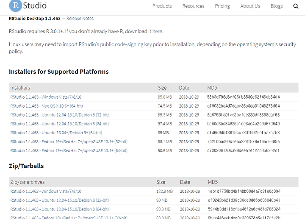The image size is (305, 219).
Task: Click the '65 MB' size cell
Action: [x=163, y=133]
